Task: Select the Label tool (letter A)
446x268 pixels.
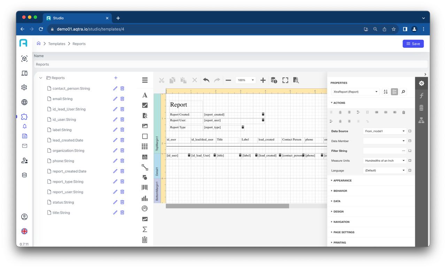Action: (145, 95)
